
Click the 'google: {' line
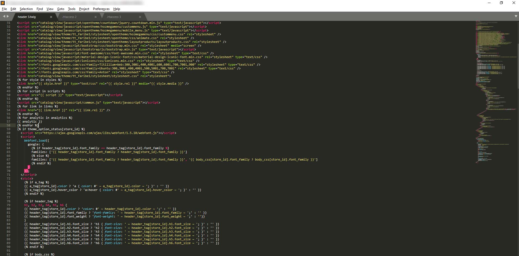[x=36, y=144]
